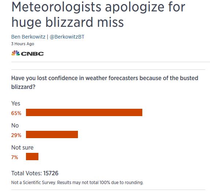The height and width of the screenshot is (194, 210).
Task: Select the orange Not sure results bar
Action: [x=32, y=157]
